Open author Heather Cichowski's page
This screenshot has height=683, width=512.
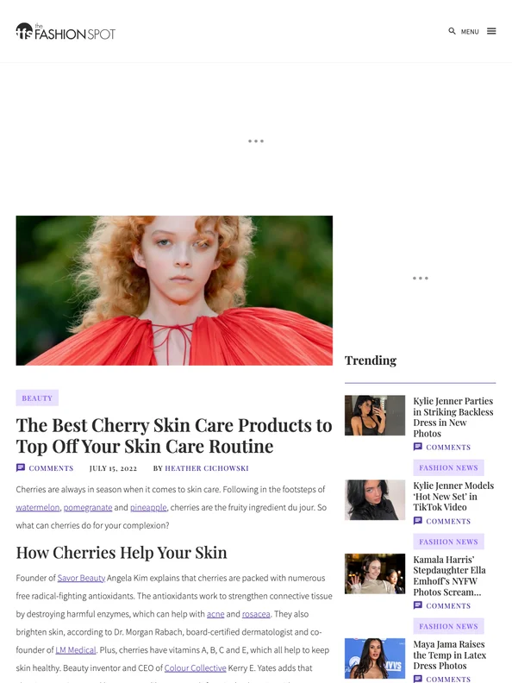click(x=206, y=468)
